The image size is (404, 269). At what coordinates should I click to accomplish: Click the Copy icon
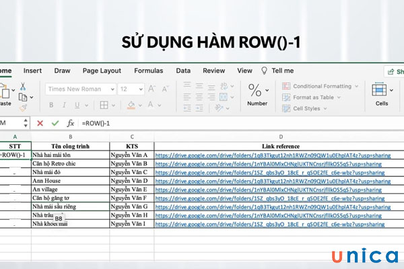pyautogui.click(x=23, y=98)
